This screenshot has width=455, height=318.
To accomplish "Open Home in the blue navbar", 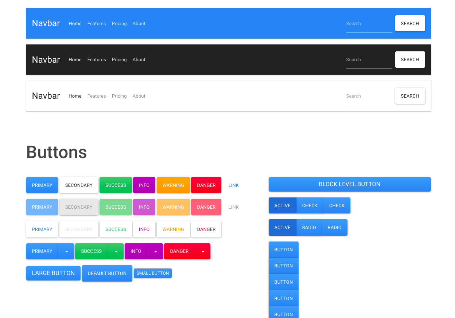I will click(75, 23).
